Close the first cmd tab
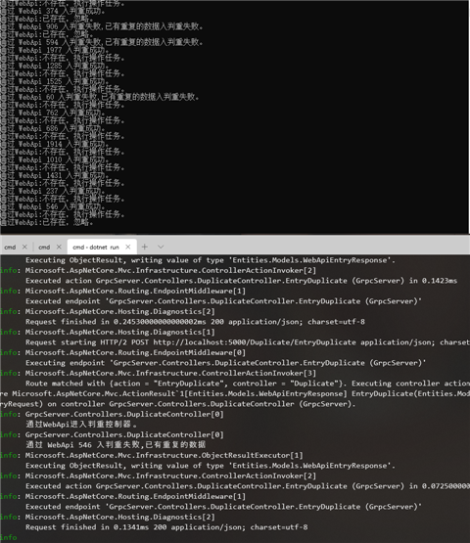This screenshot has width=470, height=543. coord(24,247)
